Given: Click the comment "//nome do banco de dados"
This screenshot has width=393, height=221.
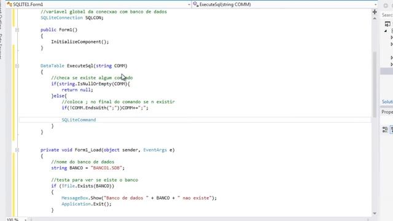Looking at the screenshot, I should pos(83,162).
